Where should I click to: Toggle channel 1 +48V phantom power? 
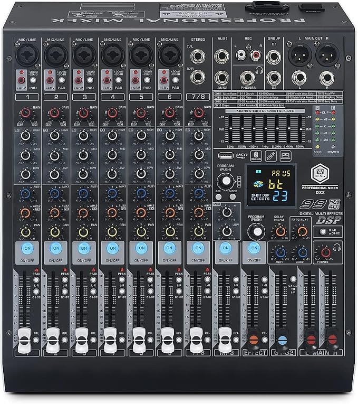22,80
